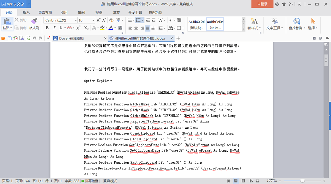This screenshot has width=331, height=184.
Task: Open the font size 10 dropdown
Action: 93,20
